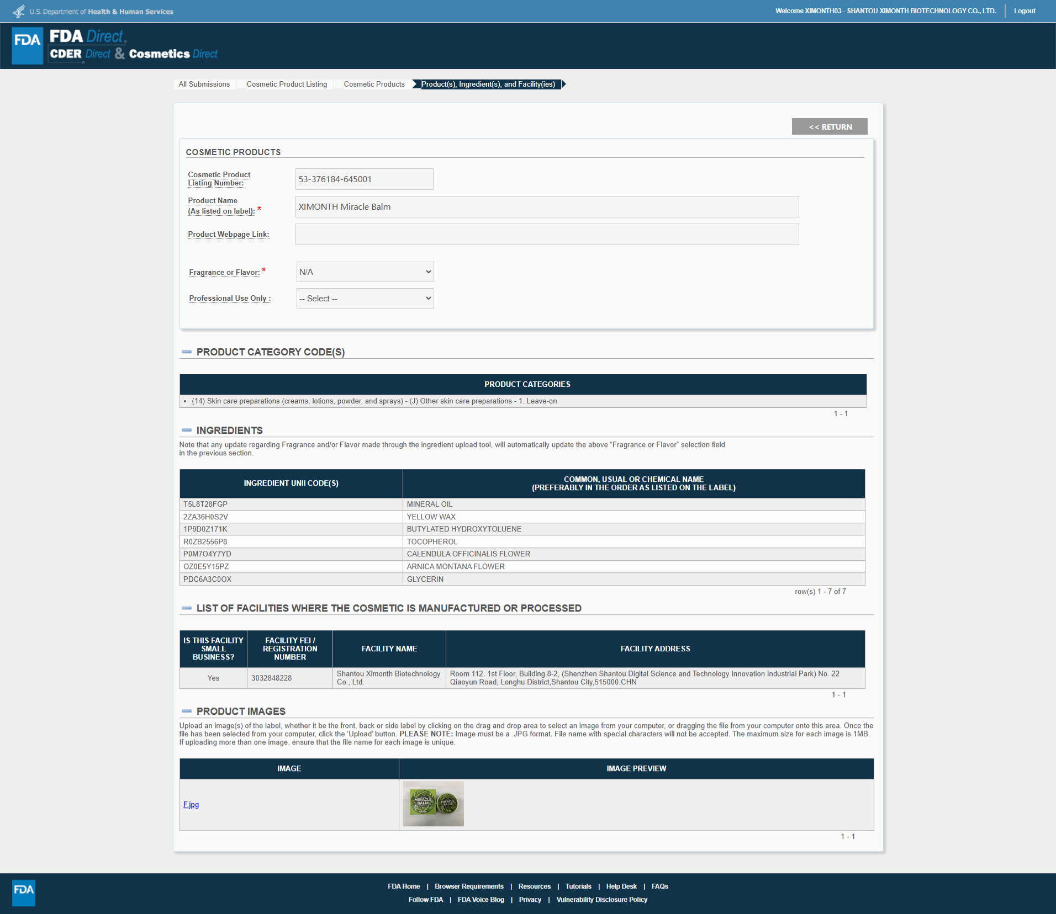Collapse the Product Images section
This screenshot has width=1056, height=914.
coord(187,711)
